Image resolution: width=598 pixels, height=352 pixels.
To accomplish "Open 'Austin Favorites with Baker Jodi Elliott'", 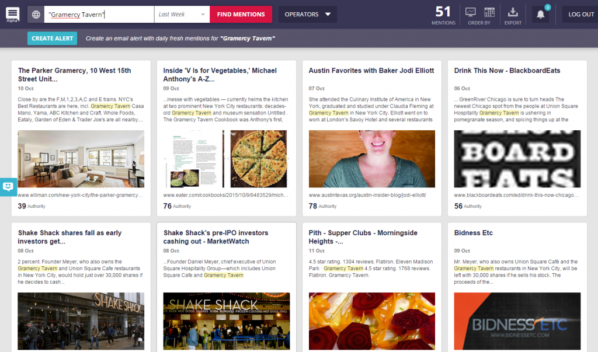I will [371, 70].
